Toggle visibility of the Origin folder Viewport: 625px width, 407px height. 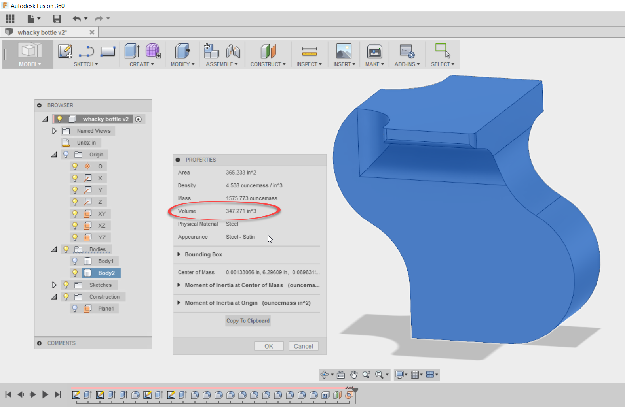[66, 155]
